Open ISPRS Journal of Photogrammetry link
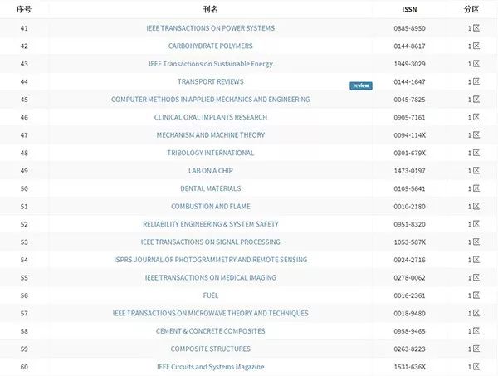This screenshot has width=498, height=376. [x=210, y=260]
